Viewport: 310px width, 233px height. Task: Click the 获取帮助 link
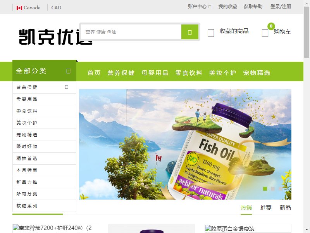(253, 7)
